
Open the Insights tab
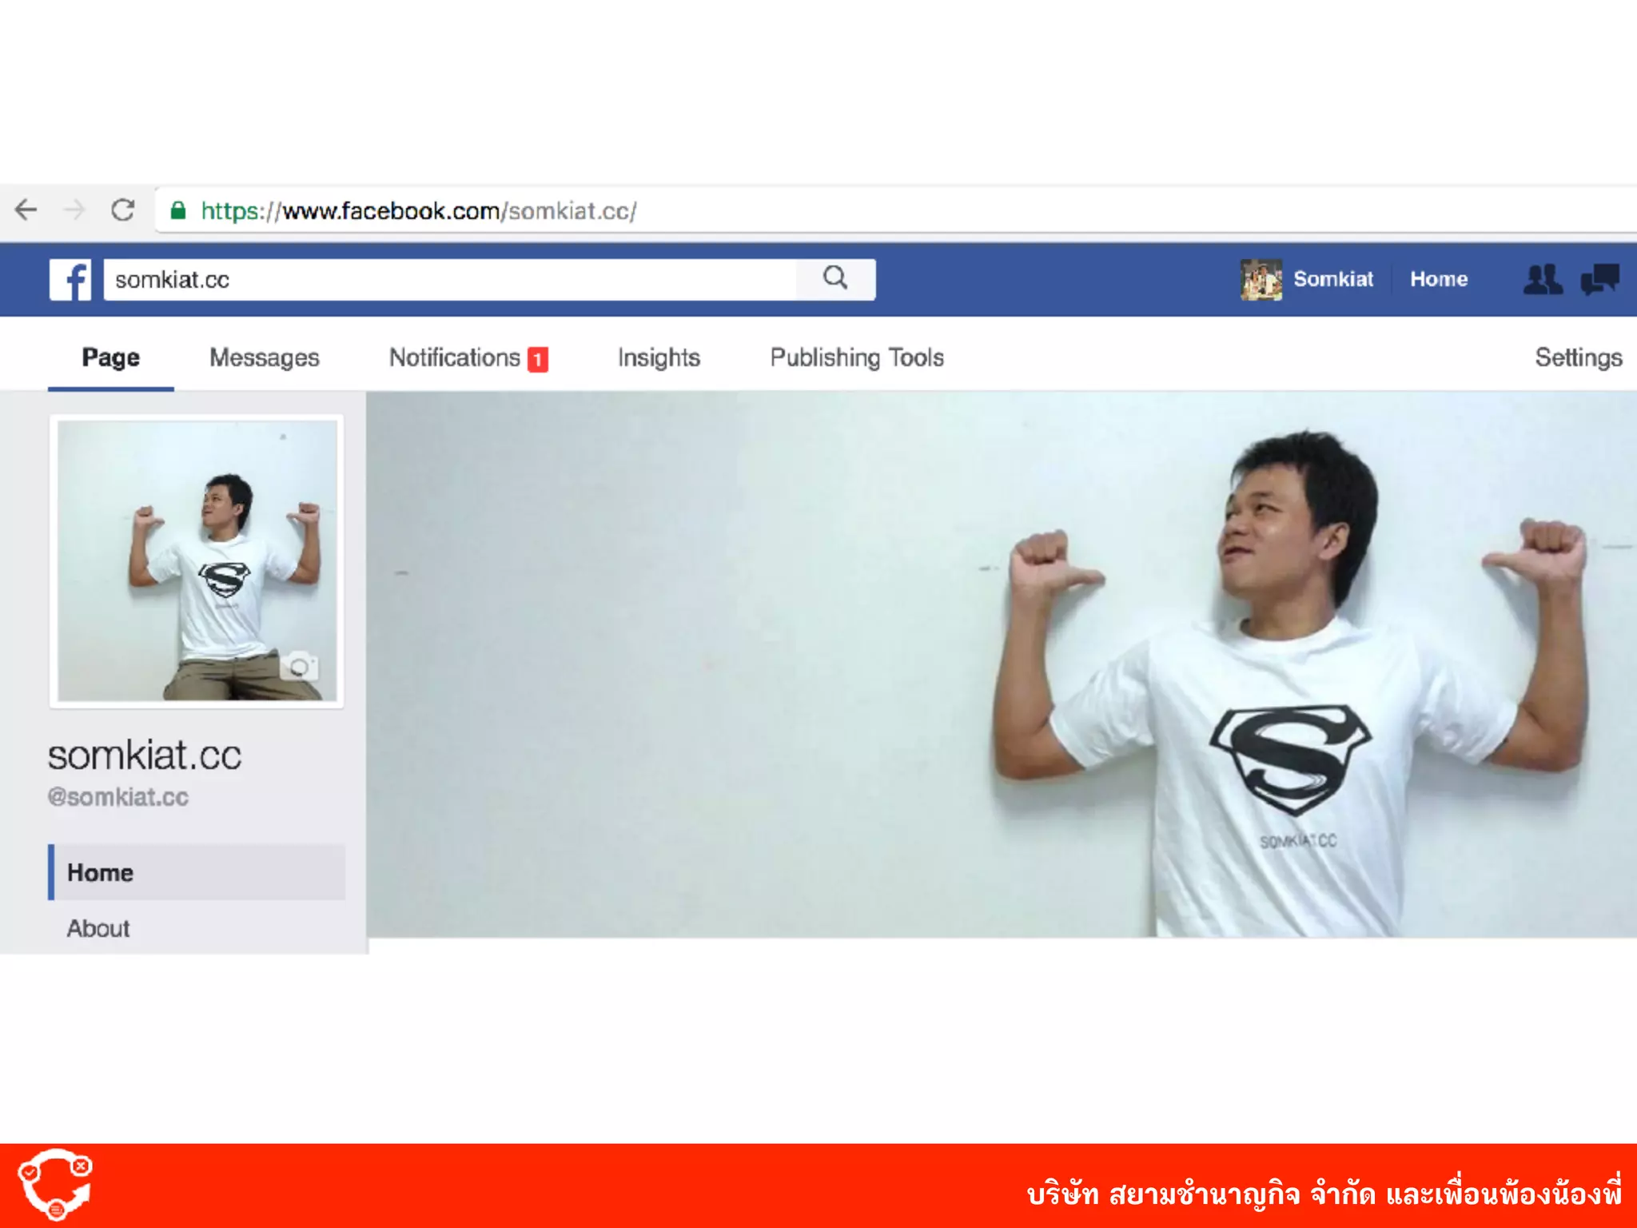[x=659, y=357]
